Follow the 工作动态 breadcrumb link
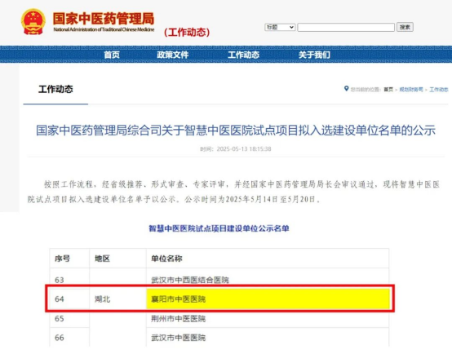Image resolution: width=452 pixels, height=354 pixels. coord(439,90)
